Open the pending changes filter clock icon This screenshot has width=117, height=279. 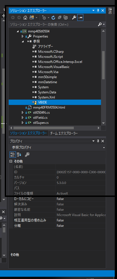point(44,17)
